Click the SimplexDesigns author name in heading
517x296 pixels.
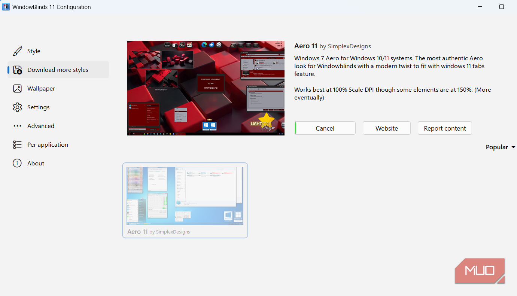click(349, 46)
